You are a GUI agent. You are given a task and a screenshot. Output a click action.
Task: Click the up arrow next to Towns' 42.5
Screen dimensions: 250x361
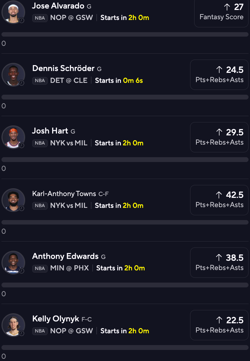[x=219, y=195]
